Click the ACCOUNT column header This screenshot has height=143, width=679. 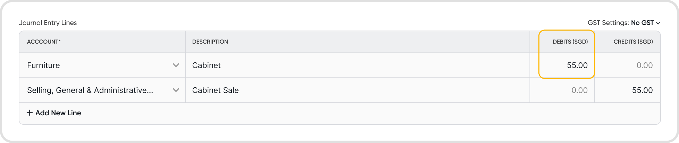(x=44, y=42)
